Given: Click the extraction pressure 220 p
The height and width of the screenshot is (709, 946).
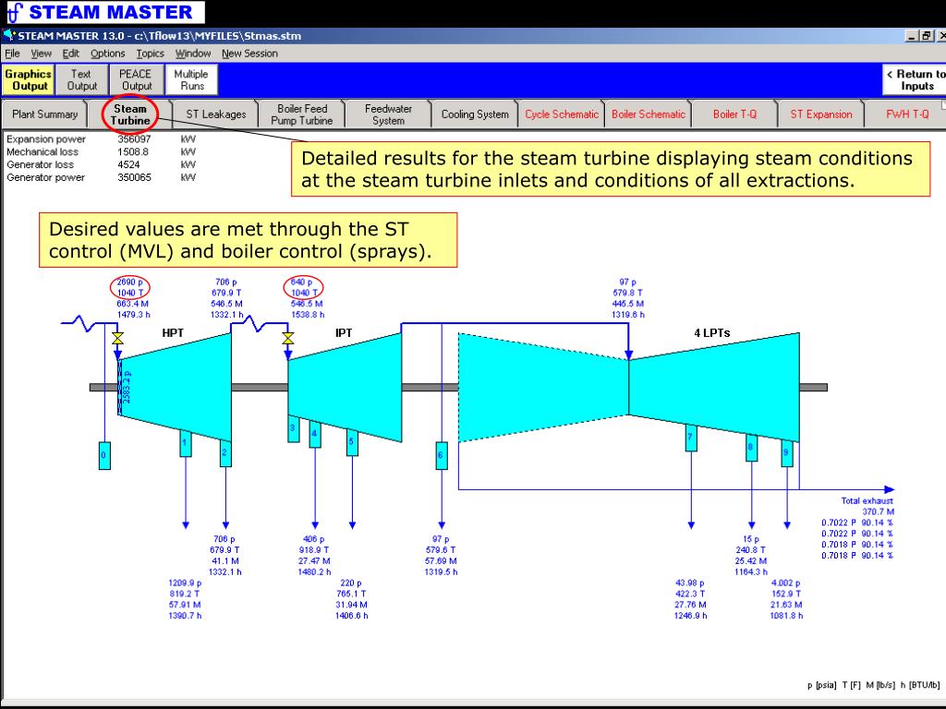Looking at the screenshot, I should (x=351, y=583).
